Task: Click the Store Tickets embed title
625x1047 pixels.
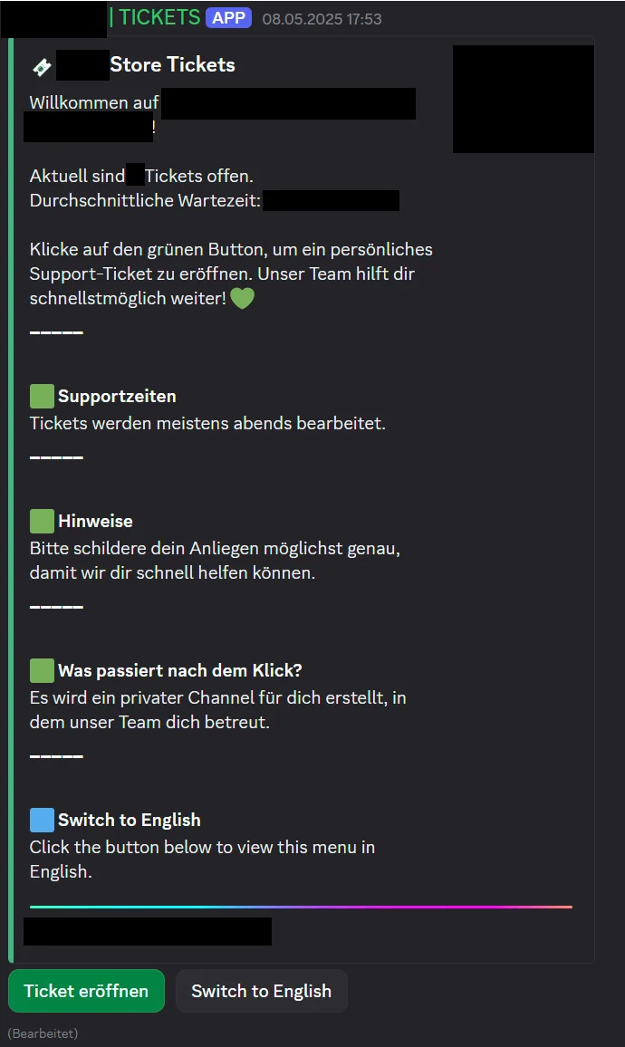Action: click(x=172, y=64)
